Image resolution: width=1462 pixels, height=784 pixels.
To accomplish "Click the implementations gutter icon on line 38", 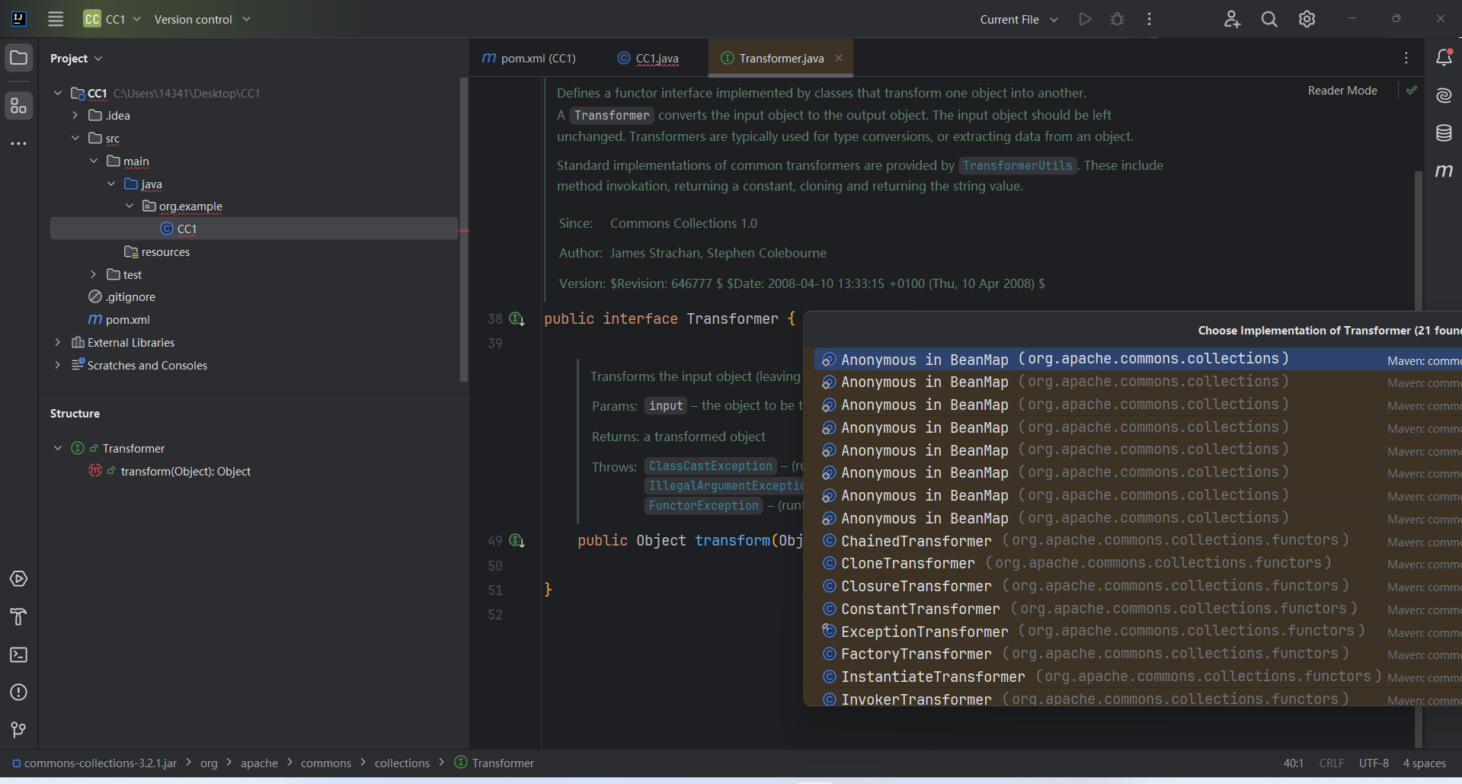I will [517, 319].
